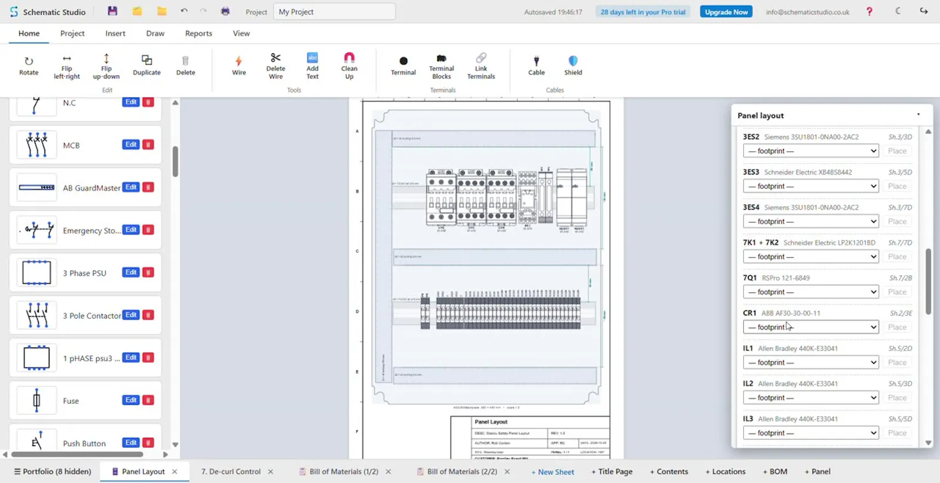Open the footprint dropdown for 3ES2
Image resolution: width=940 pixels, height=483 pixels.
811,151
